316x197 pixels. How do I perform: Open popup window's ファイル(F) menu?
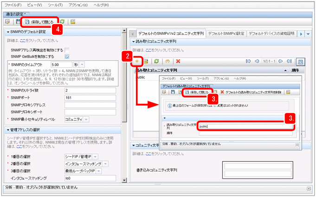coord(168,78)
